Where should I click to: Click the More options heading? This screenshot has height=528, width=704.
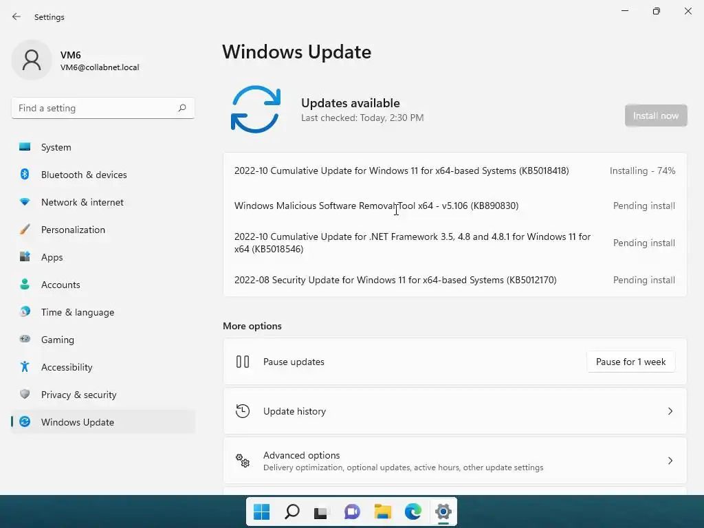coord(252,326)
